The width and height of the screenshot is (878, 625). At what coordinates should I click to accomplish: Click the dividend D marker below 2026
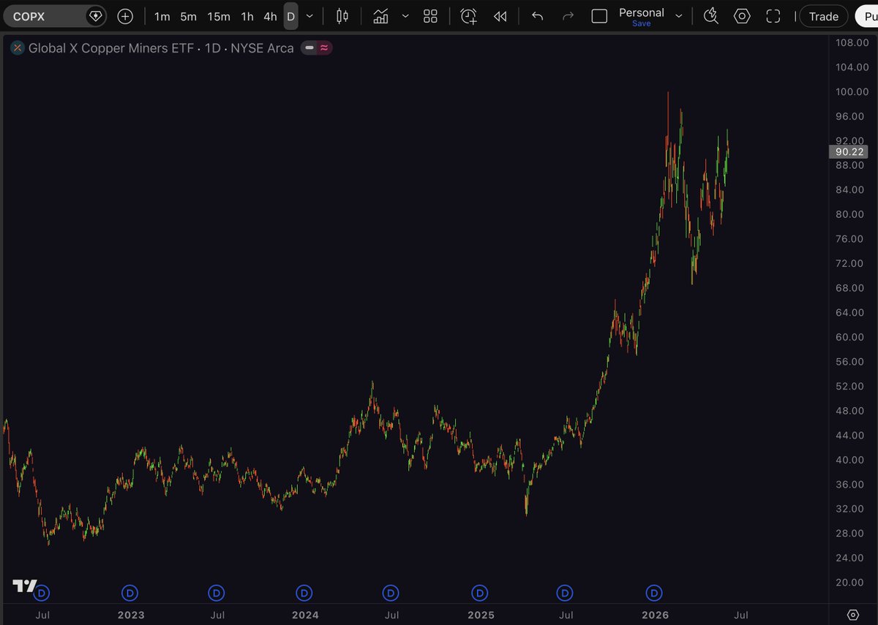[x=654, y=591]
